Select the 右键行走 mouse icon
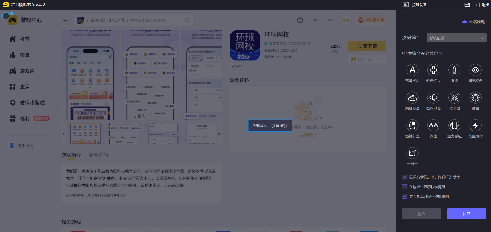The width and height of the screenshot is (491, 232). [412, 125]
